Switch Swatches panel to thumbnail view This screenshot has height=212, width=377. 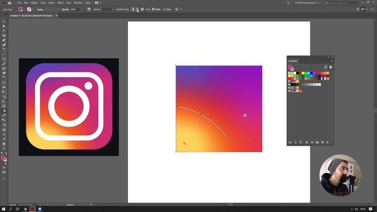coord(330,67)
